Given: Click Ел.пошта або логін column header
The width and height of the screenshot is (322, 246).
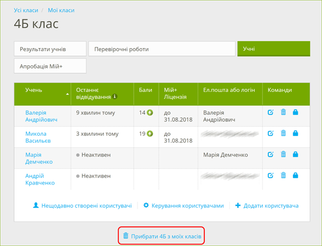Looking at the screenshot, I should tap(230, 94).
